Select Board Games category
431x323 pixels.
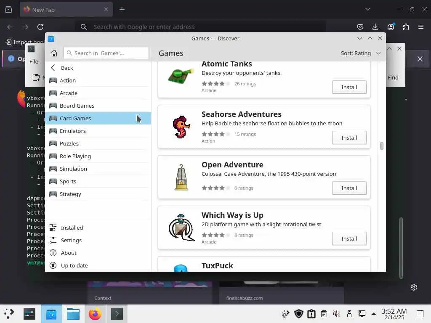(x=98, y=106)
